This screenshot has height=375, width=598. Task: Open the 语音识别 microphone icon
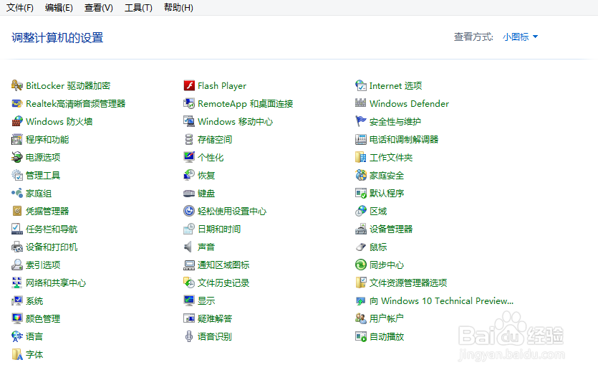pos(189,336)
